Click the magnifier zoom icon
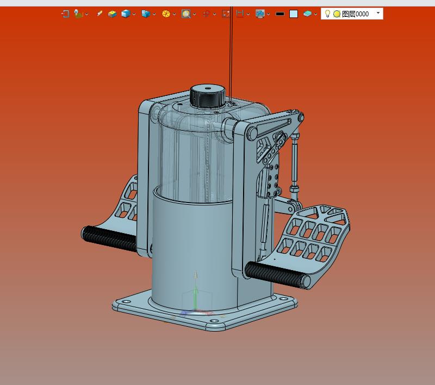Image resolution: width=435 pixels, height=385 pixels. (x=186, y=14)
